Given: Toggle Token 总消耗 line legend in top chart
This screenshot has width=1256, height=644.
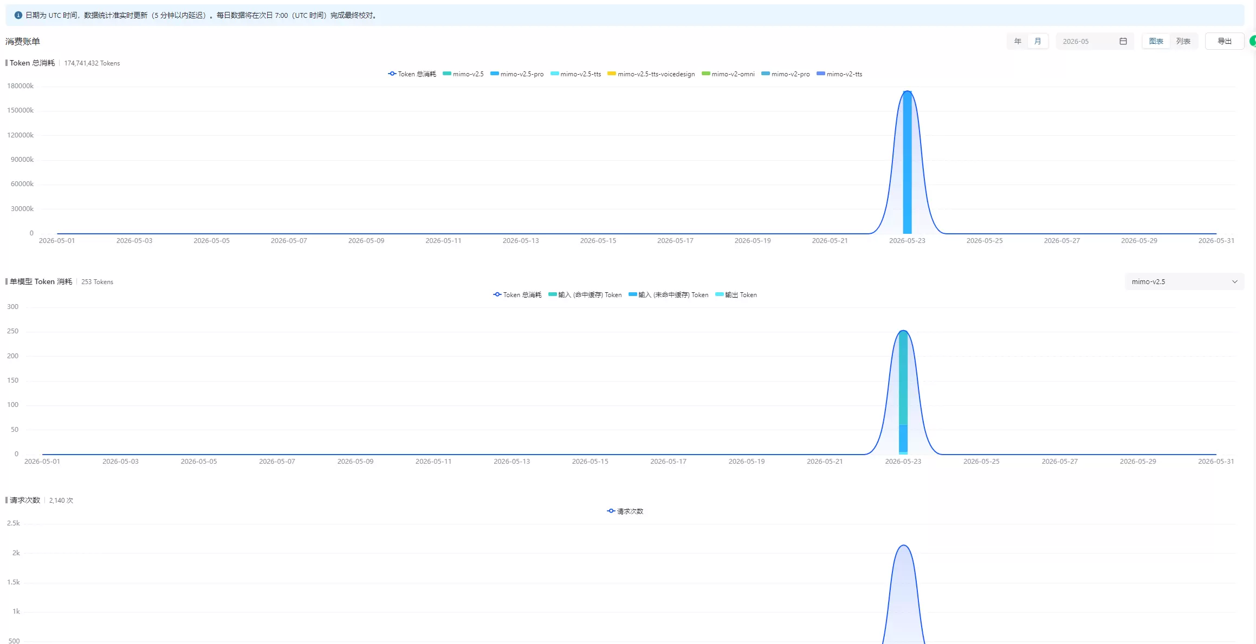Looking at the screenshot, I should tap(412, 74).
